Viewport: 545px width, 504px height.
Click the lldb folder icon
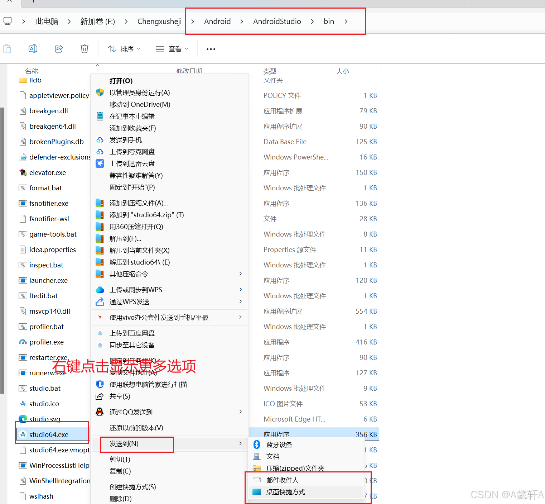click(23, 80)
